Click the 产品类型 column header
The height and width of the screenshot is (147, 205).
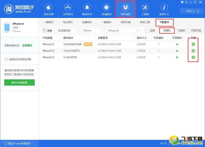point(48,38)
